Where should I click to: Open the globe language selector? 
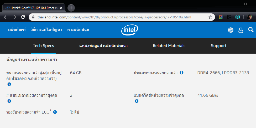pos(231,30)
